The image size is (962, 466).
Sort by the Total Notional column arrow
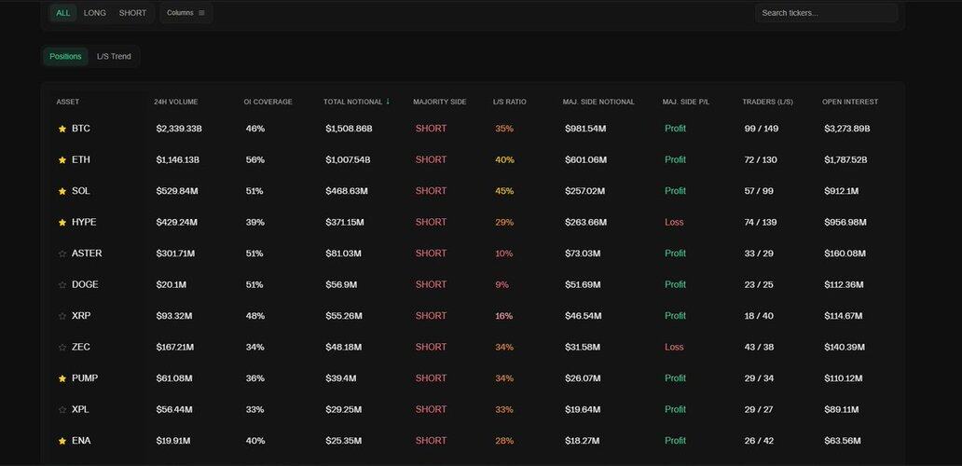point(388,102)
